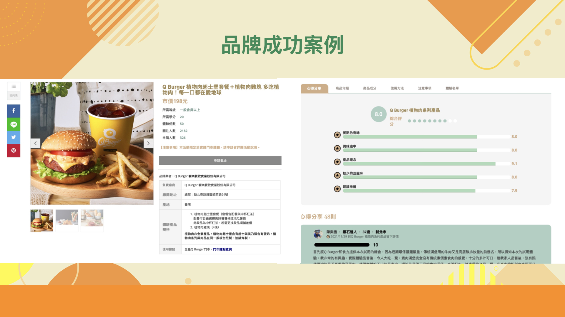565x317 pixels.
Task: Select the third faded product thumbnail
Action: pos(92,221)
